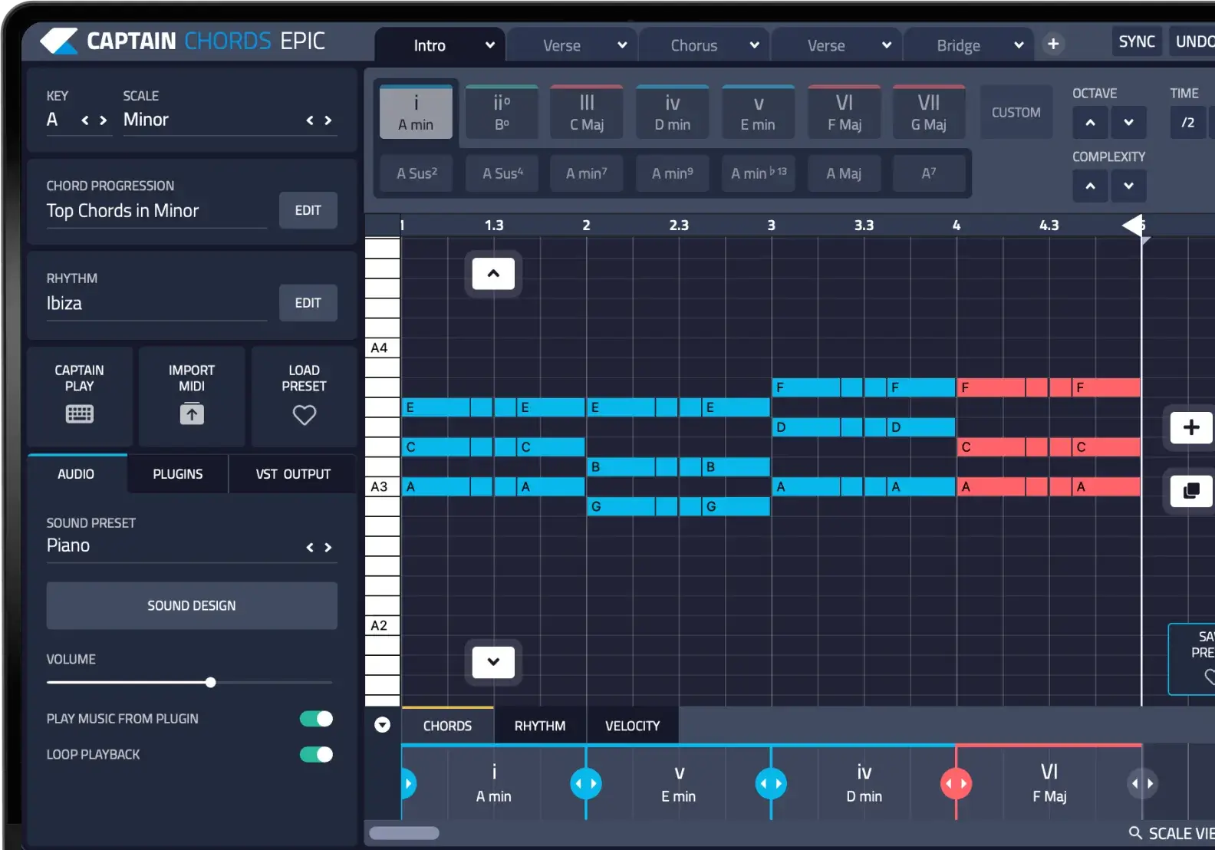
Task: Decrease complexity with down arrow
Action: [1128, 186]
